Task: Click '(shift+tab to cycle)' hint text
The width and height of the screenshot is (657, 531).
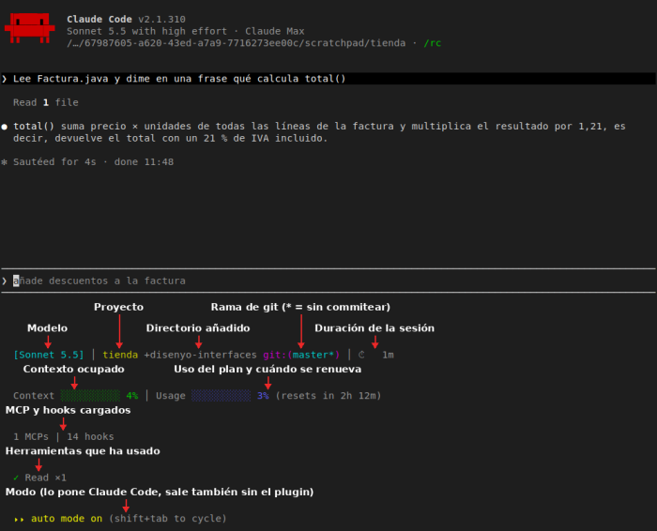Action: (168, 519)
